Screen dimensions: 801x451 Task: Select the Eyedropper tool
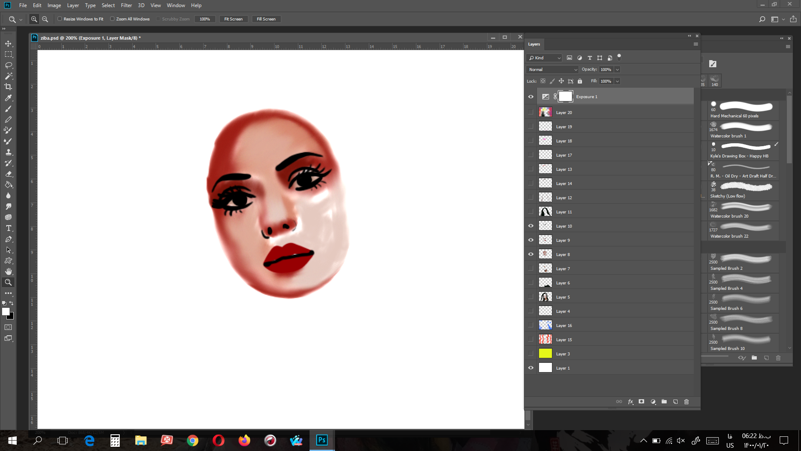(8, 98)
